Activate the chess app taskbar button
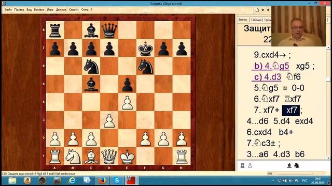The image size is (332, 186). tap(131, 181)
